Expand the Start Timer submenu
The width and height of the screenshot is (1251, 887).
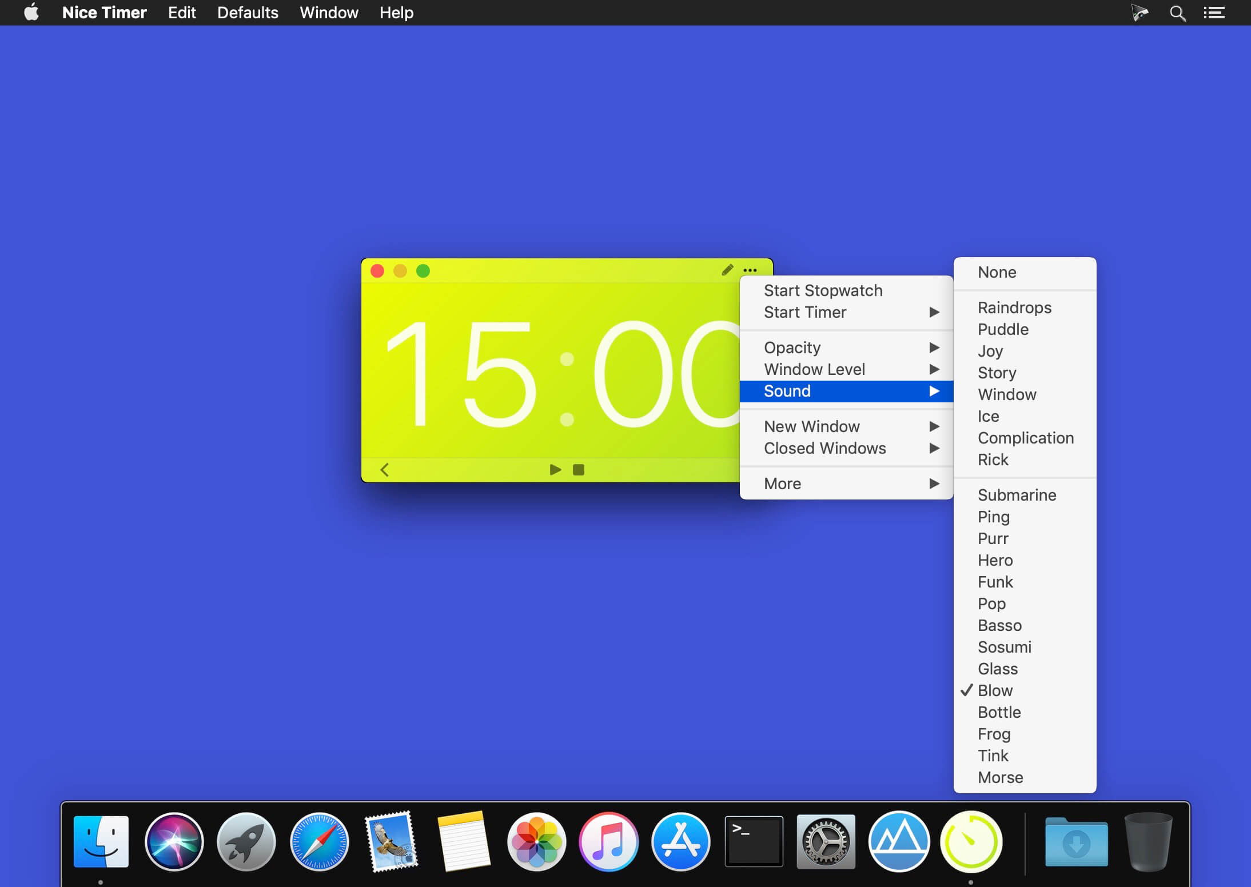pos(846,312)
